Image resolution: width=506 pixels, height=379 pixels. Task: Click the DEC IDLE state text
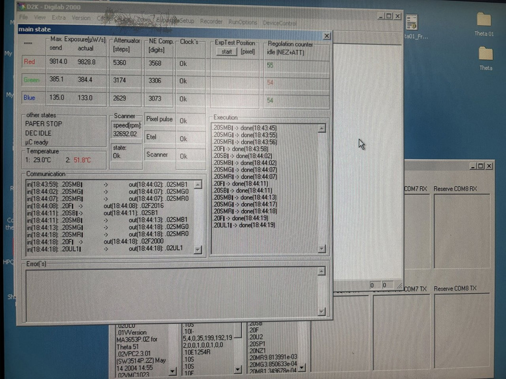coord(38,133)
